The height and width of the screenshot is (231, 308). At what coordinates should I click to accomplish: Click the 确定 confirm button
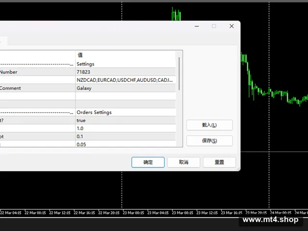click(x=148, y=162)
